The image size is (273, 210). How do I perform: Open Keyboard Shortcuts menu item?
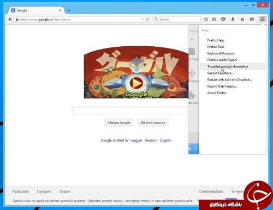point(221,53)
